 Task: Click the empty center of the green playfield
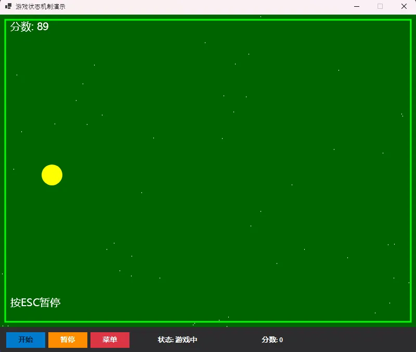click(208, 172)
